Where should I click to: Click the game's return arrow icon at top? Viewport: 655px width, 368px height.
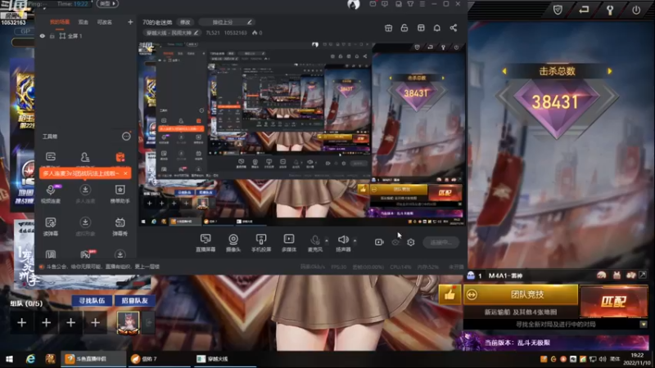(584, 10)
